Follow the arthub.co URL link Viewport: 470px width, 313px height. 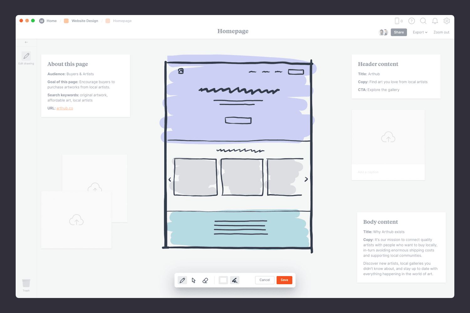(x=65, y=108)
